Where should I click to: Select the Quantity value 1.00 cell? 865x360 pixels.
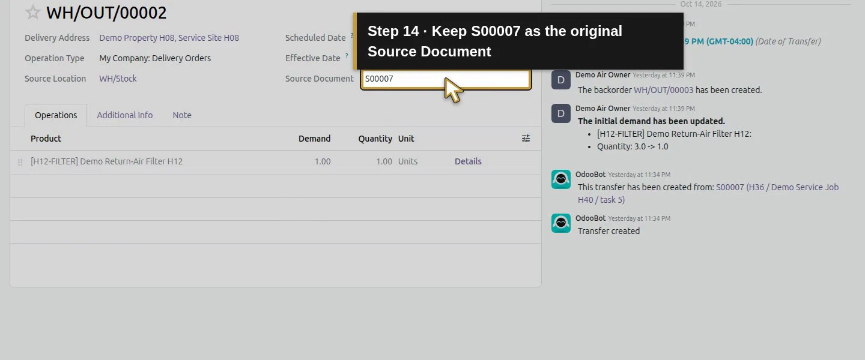[384, 161]
